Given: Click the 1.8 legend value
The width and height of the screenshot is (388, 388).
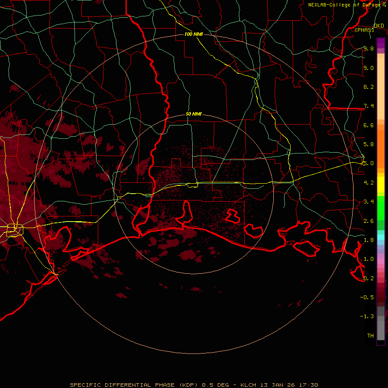Looking at the screenshot, I should pyautogui.click(x=369, y=240).
